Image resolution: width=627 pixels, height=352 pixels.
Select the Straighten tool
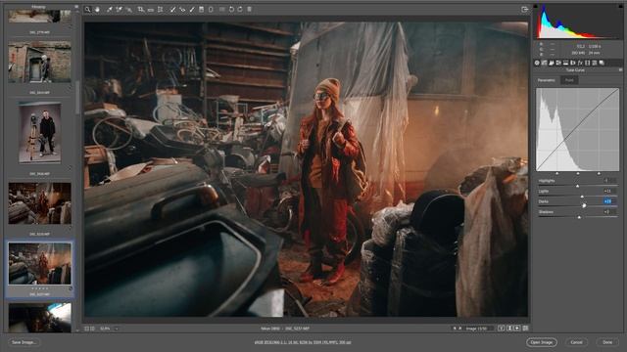150,10
